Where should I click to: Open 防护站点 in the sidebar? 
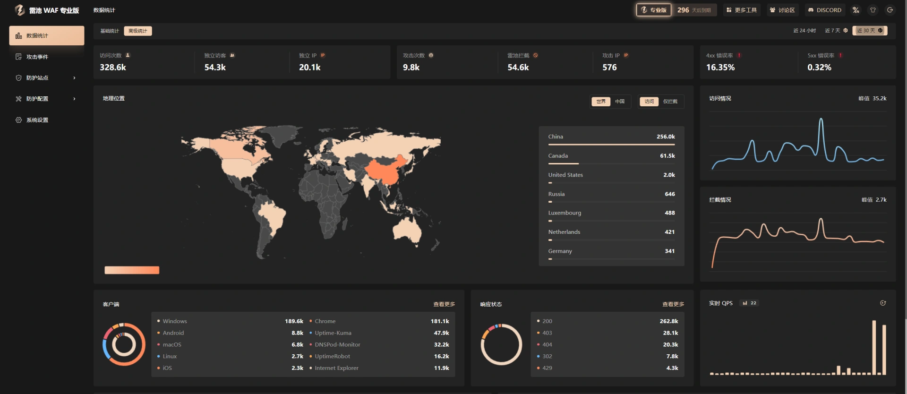(47, 77)
